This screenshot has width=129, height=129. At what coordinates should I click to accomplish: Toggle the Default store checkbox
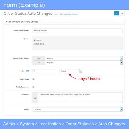coord(35,40)
